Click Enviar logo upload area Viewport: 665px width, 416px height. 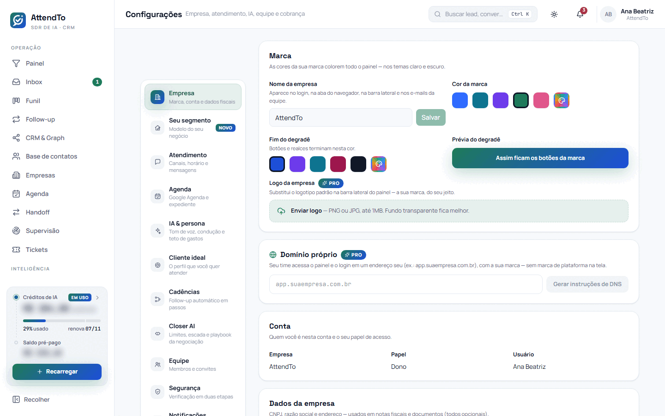pyautogui.click(x=449, y=211)
